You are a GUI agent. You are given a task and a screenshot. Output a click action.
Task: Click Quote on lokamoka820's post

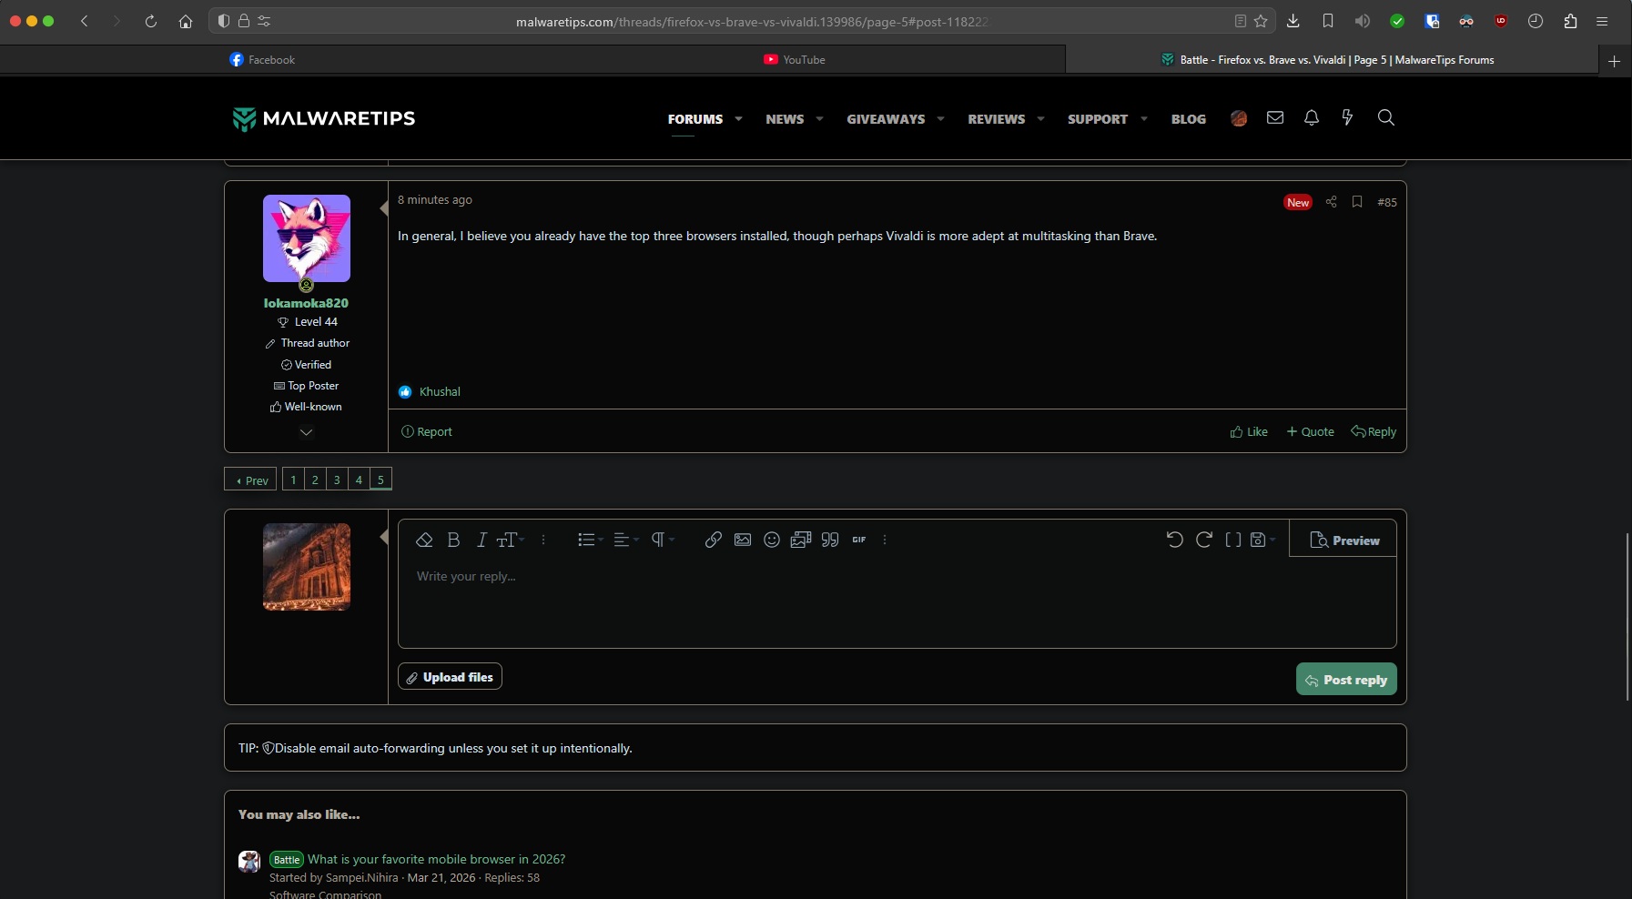1311,431
